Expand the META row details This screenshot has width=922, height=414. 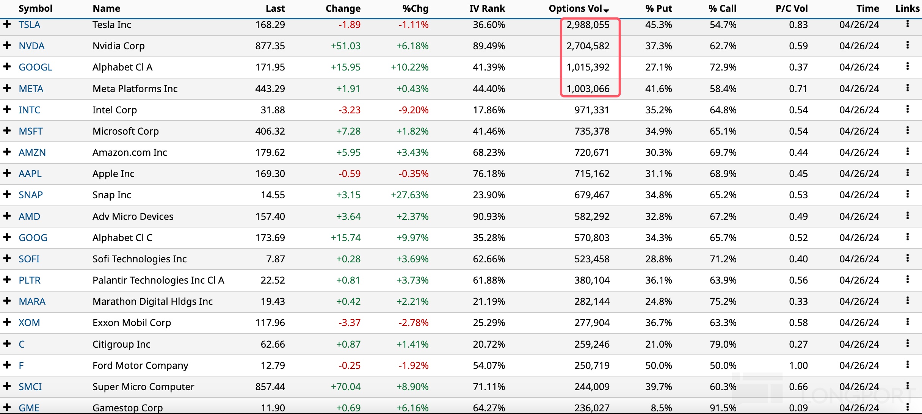[x=7, y=88]
